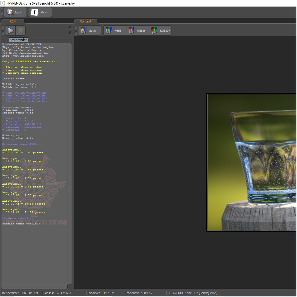This screenshot has height=297, width=297.
Task: Click the render log vertical scrollbar
Action: coord(70,164)
